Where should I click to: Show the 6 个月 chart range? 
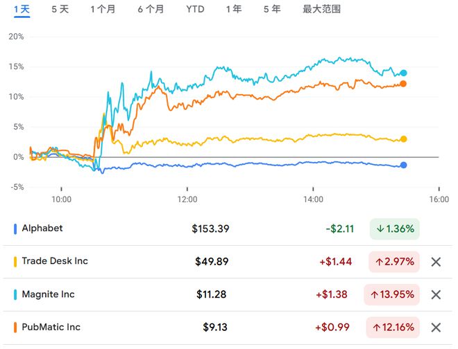click(x=151, y=10)
